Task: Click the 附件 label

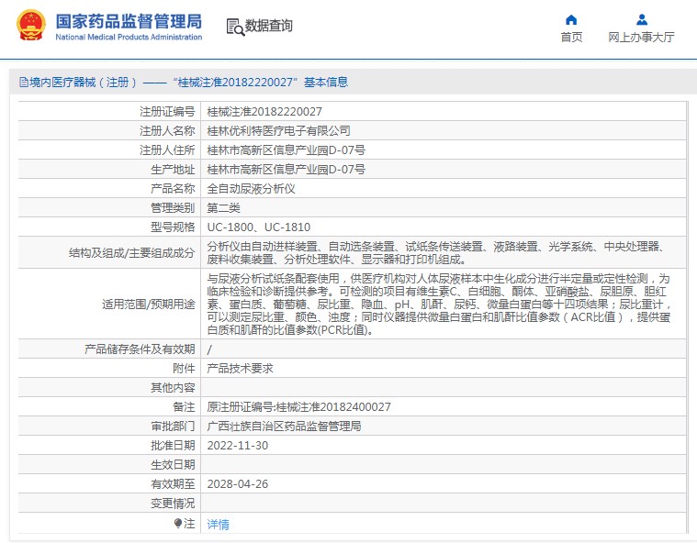Action: [x=184, y=369]
